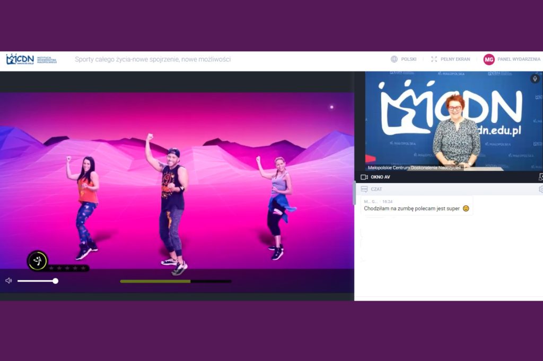
Task: Click the volume slider handle
Action: (55, 281)
